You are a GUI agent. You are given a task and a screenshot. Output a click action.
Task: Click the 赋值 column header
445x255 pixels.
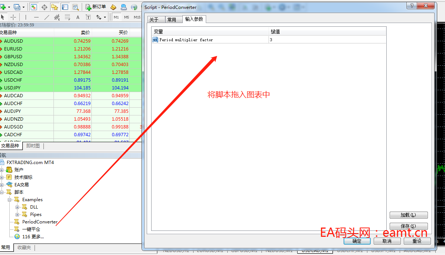[x=328, y=32]
